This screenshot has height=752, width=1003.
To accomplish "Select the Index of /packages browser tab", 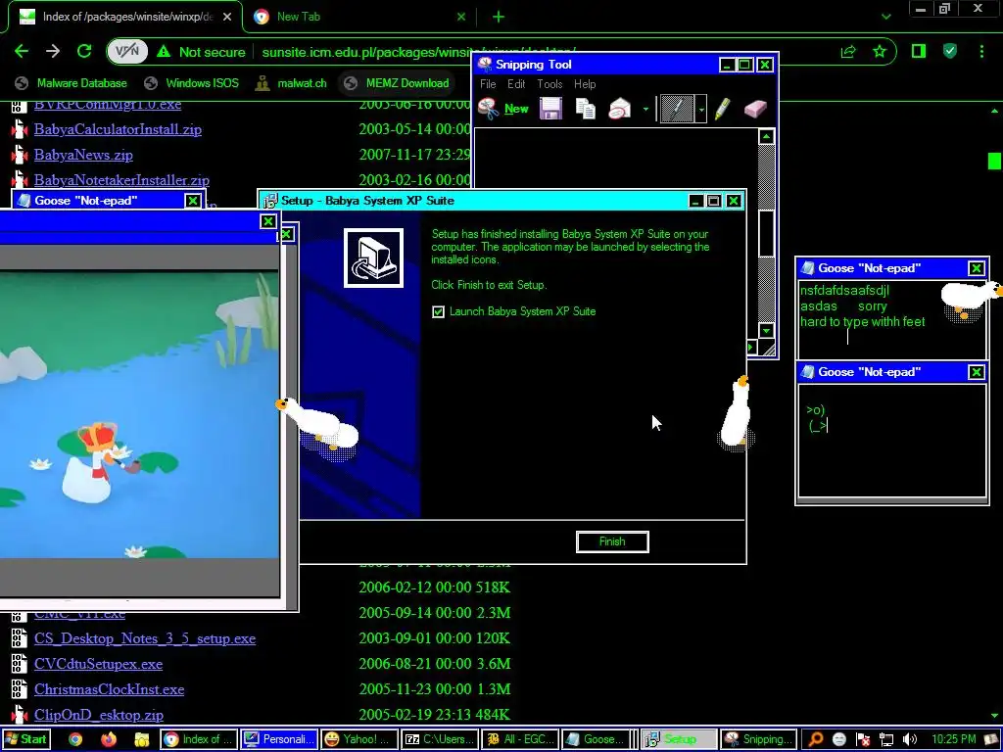I will [125, 17].
